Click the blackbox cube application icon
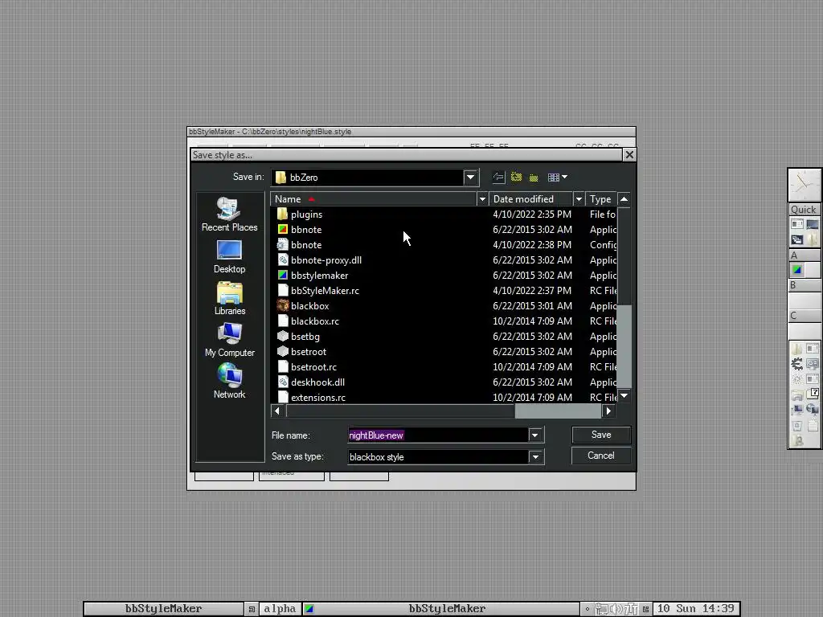Viewport: 823px width, 617px height. pos(282,305)
